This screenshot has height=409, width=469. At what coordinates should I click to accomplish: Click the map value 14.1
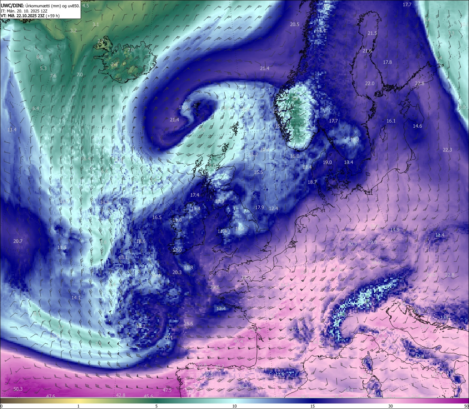[76, 297]
